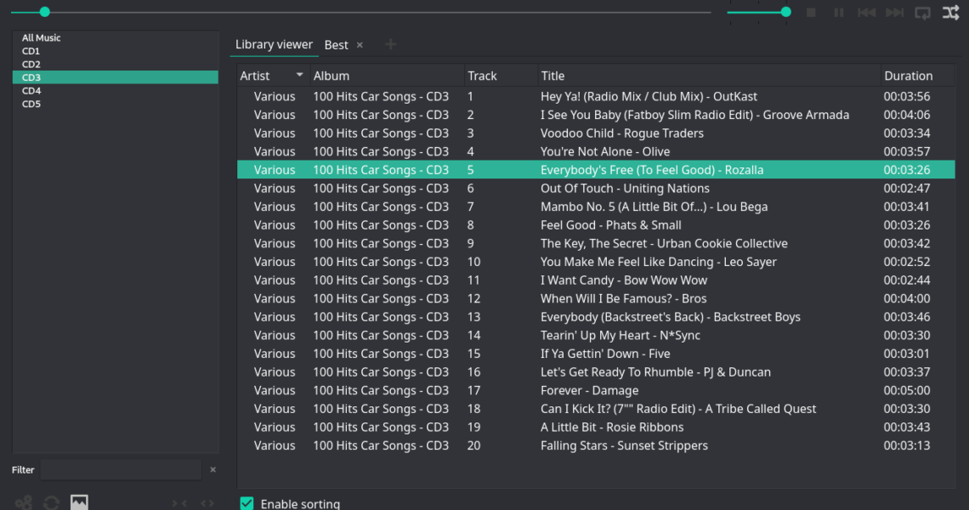Click the Artist column sort arrow
Screen dimensions: 969x510
[x=299, y=76]
